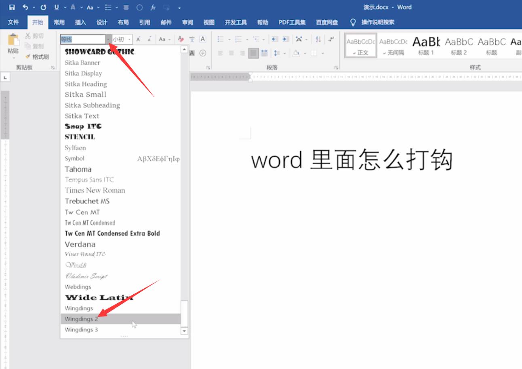Open the Clipboard (剪贴板) dialog launcher
This screenshot has width=522, height=369.
click(53, 68)
